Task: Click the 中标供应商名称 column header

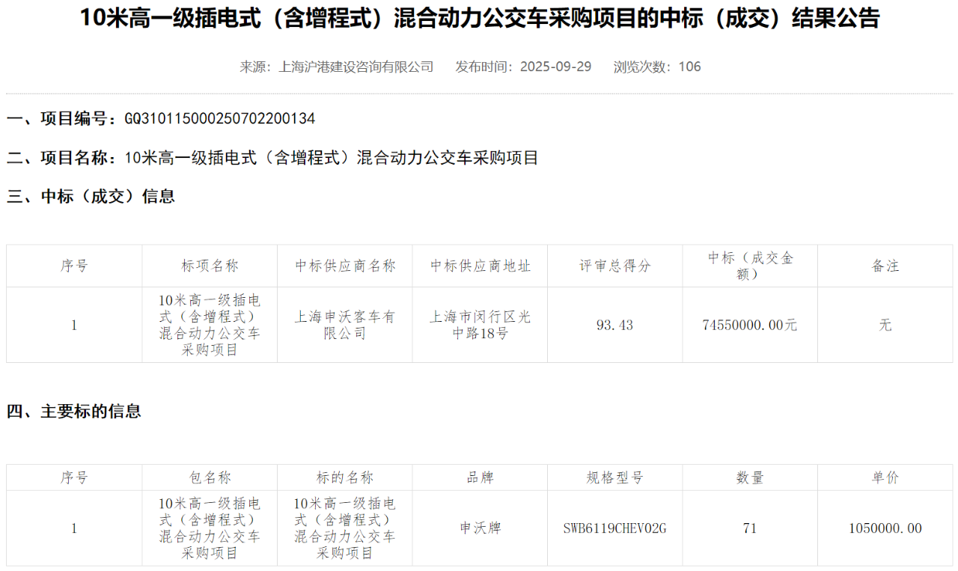Action: [344, 266]
